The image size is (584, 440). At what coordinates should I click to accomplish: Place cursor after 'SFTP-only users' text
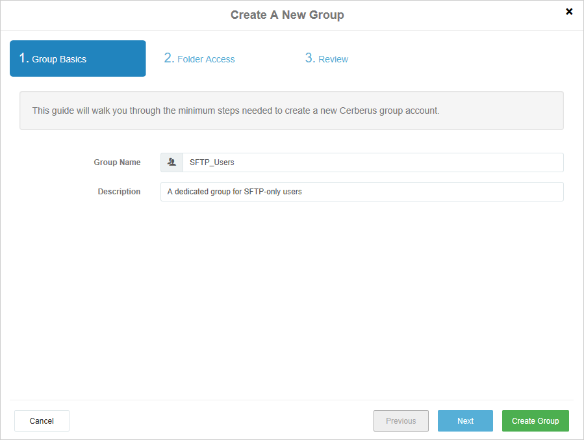click(x=303, y=192)
